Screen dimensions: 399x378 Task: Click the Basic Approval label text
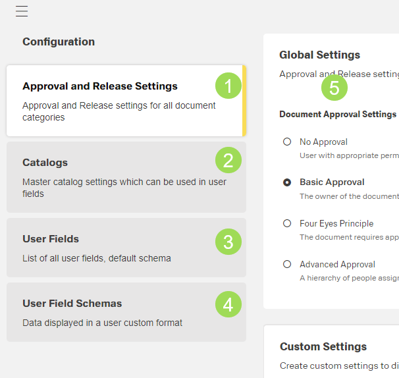[x=332, y=182]
